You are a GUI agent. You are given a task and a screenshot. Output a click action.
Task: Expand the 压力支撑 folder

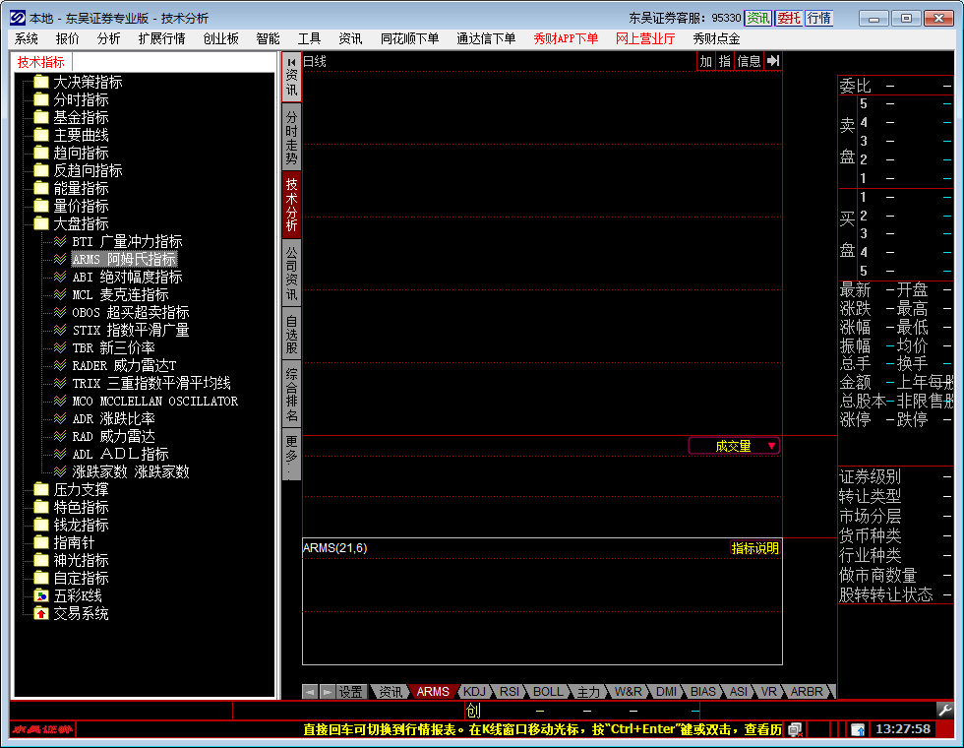40,490
